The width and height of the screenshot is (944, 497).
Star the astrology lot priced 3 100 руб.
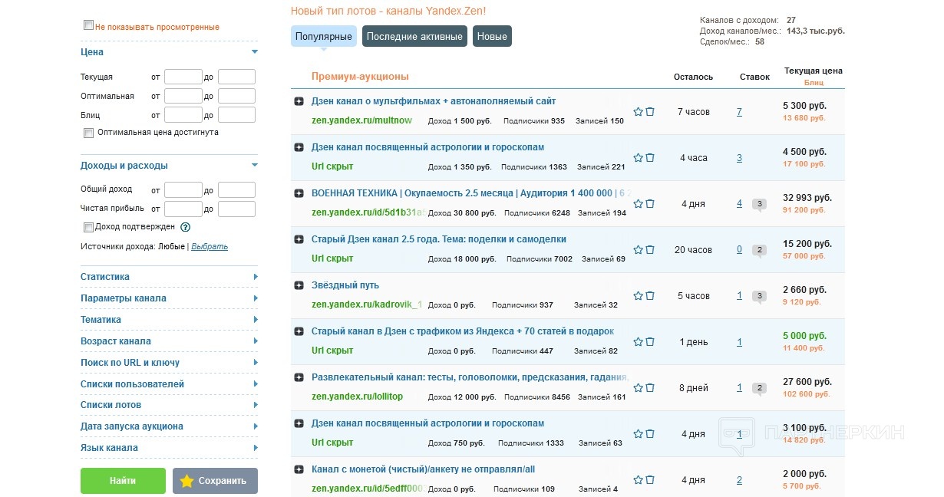point(638,434)
